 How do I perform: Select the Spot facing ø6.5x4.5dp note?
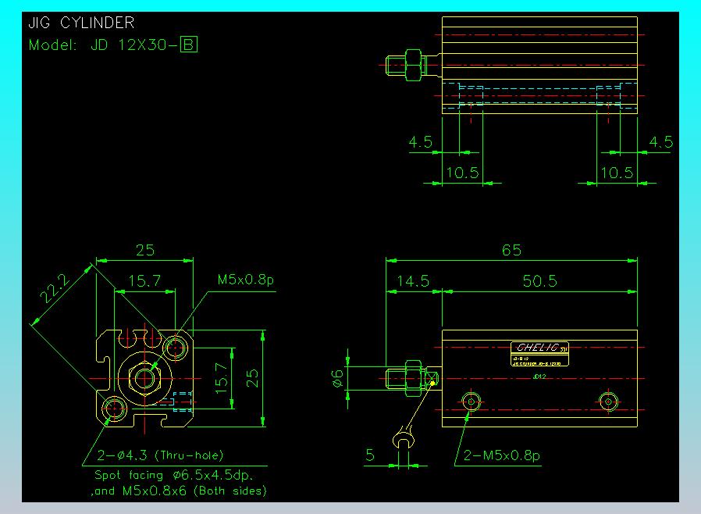[x=174, y=475]
